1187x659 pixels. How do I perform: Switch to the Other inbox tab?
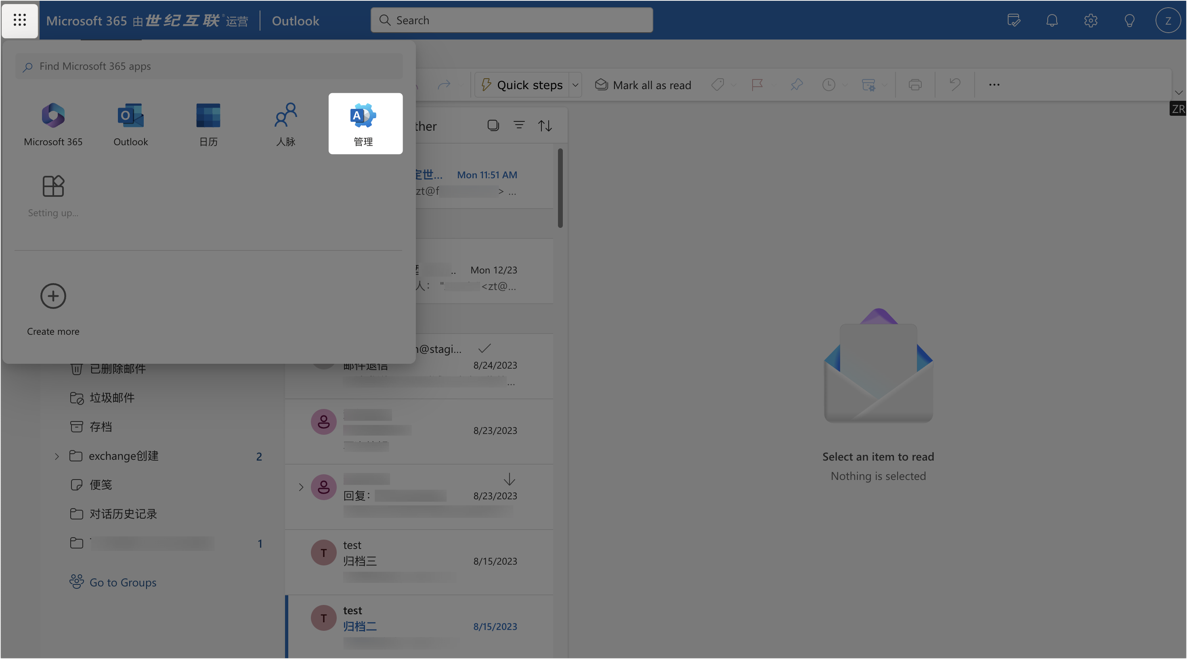(426, 126)
